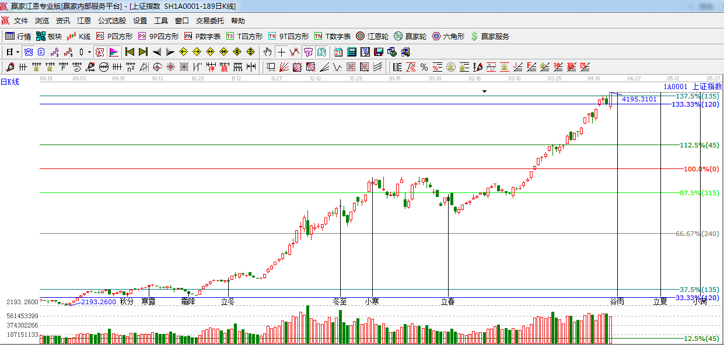Select the hand pan tool
724x345 pixels.
[x=268, y=52]
